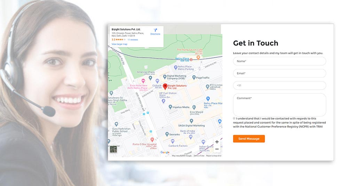This screenshot has height=186, width=348.
Task: Click the Nehru Place metro station icon
Action: point(191,59)
